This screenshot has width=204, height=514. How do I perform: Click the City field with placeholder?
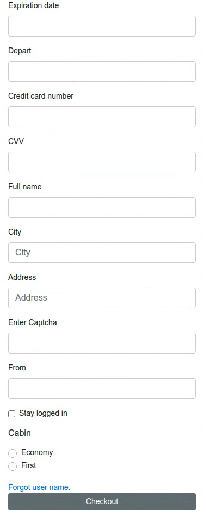point(102,253)
